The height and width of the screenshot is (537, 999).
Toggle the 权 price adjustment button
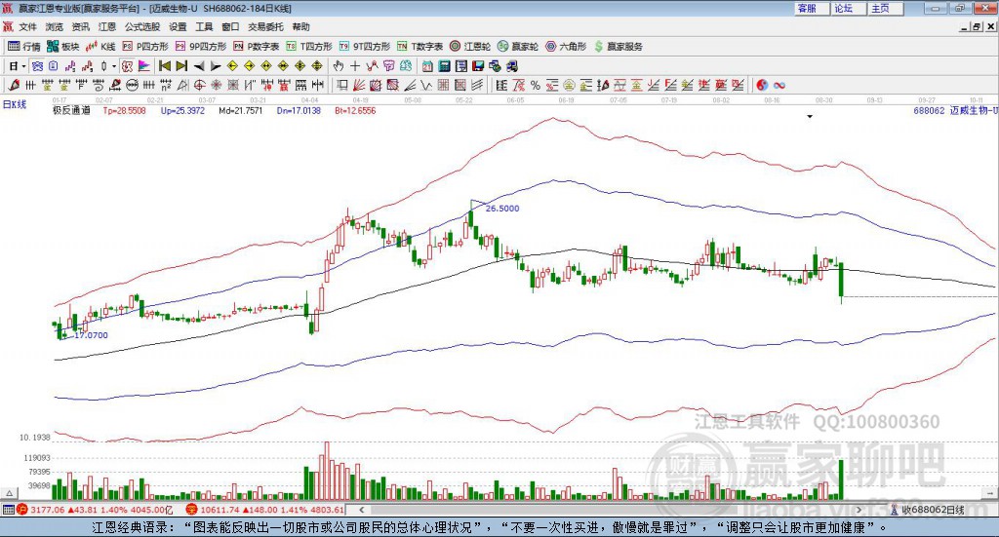point(127,66)
